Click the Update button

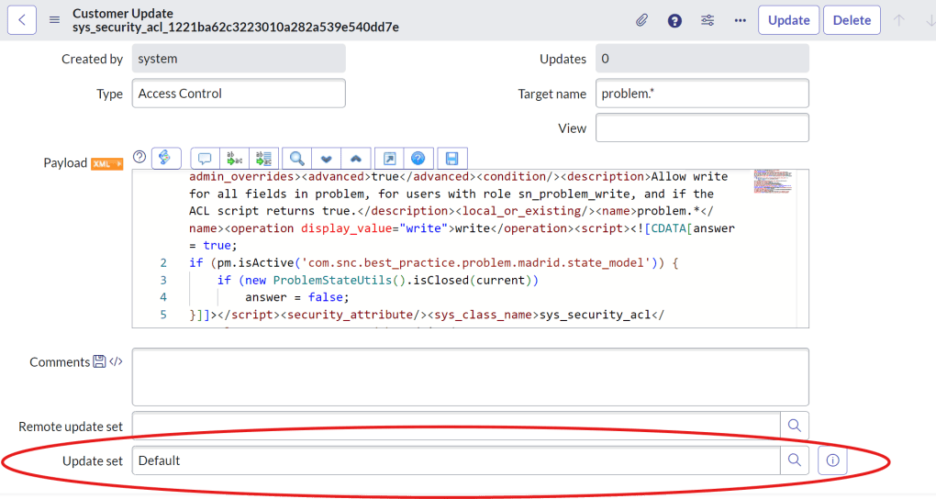pos(788,20)
